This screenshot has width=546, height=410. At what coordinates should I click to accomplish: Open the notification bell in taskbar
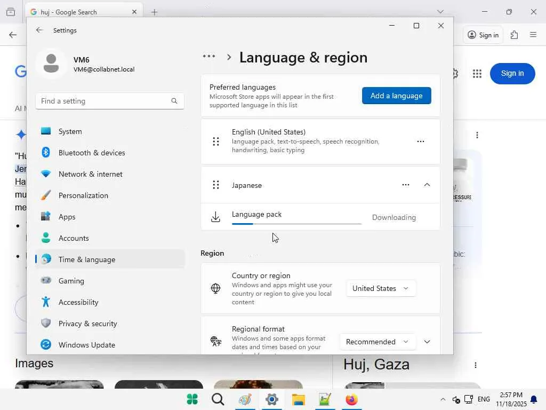(534, 399)
